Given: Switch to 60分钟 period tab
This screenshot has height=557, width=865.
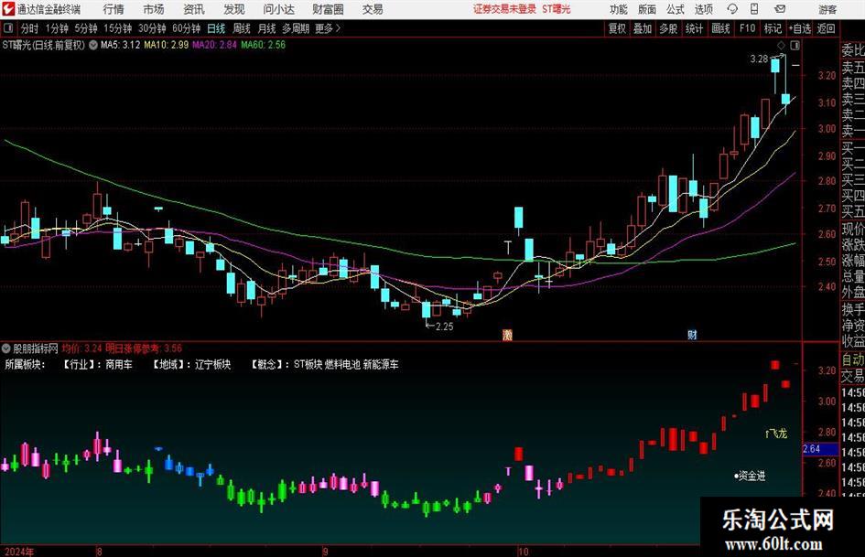Looking at the screenshot, I should click(187, 28).
